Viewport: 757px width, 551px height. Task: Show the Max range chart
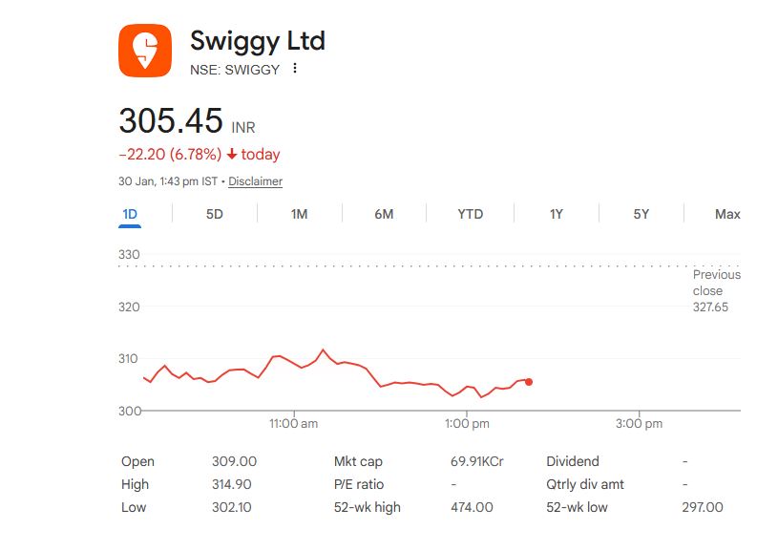tap(727, 214)
